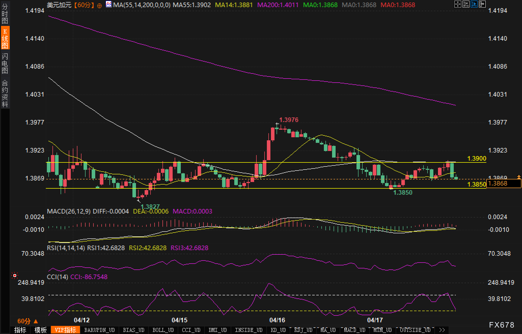The height and width of the screenshot is (334, 522).
Task: Apply the BOLL_UD indicator
Action: tap(163, 330)
